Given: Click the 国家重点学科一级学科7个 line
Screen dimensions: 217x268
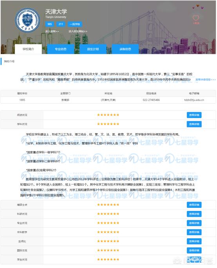Looking at the screenshot, I should point(43,152).
